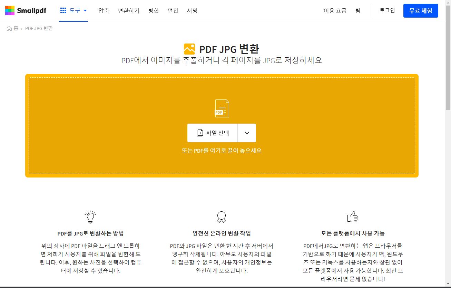Viewport: 451px width, 288px height.
Task: Click the 모든 플랫폼에서 사용 가능 heading
Action: (353, 233)
